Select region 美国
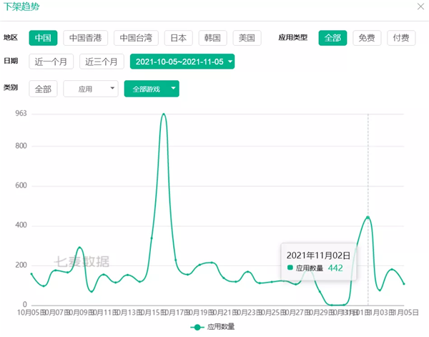This screenshot has width=429, height=337. click(x=247, y=38)
